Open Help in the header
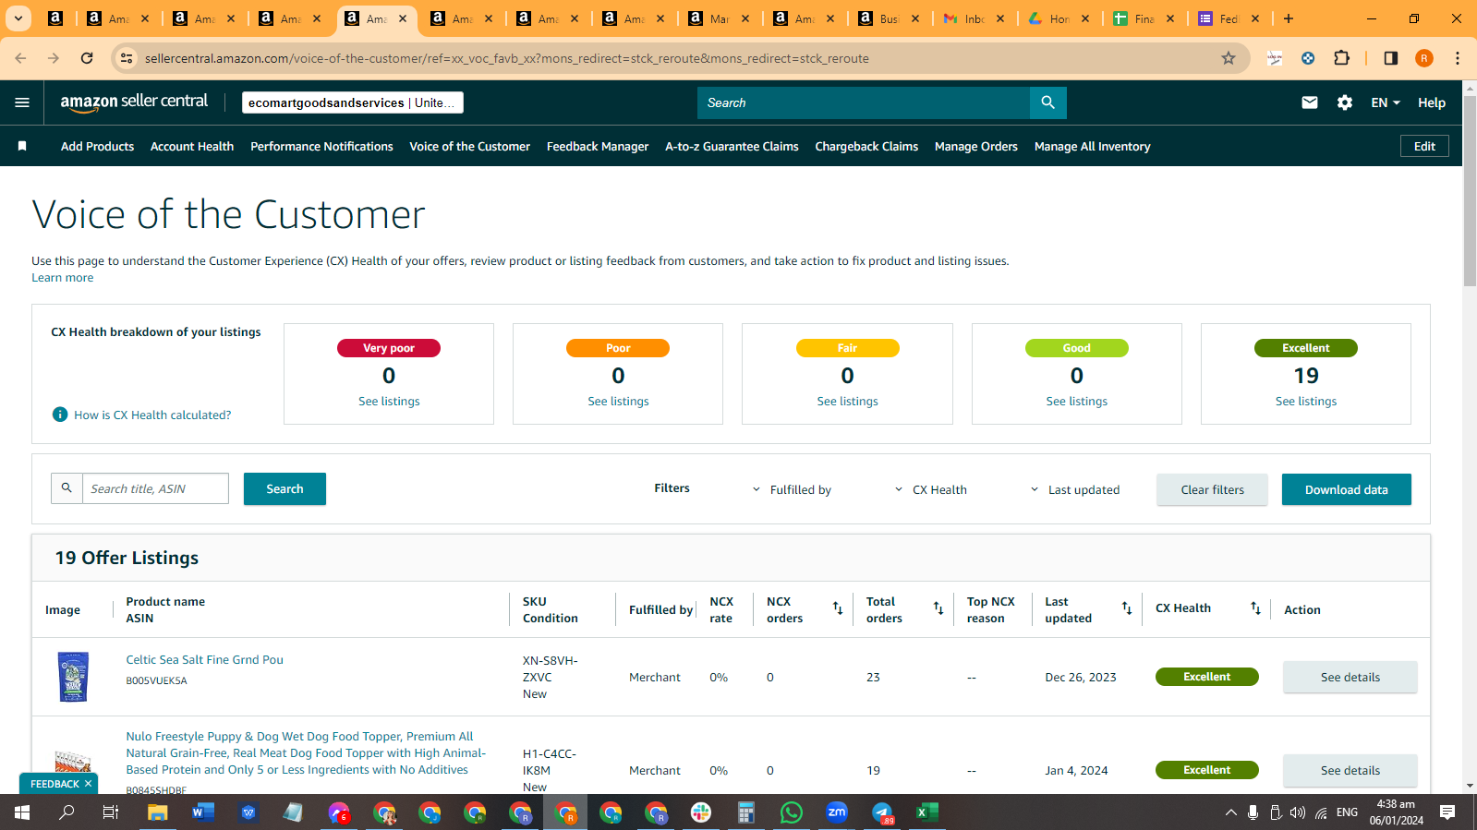Viewport: 1477px width, 830px height. click(1432, 102)
